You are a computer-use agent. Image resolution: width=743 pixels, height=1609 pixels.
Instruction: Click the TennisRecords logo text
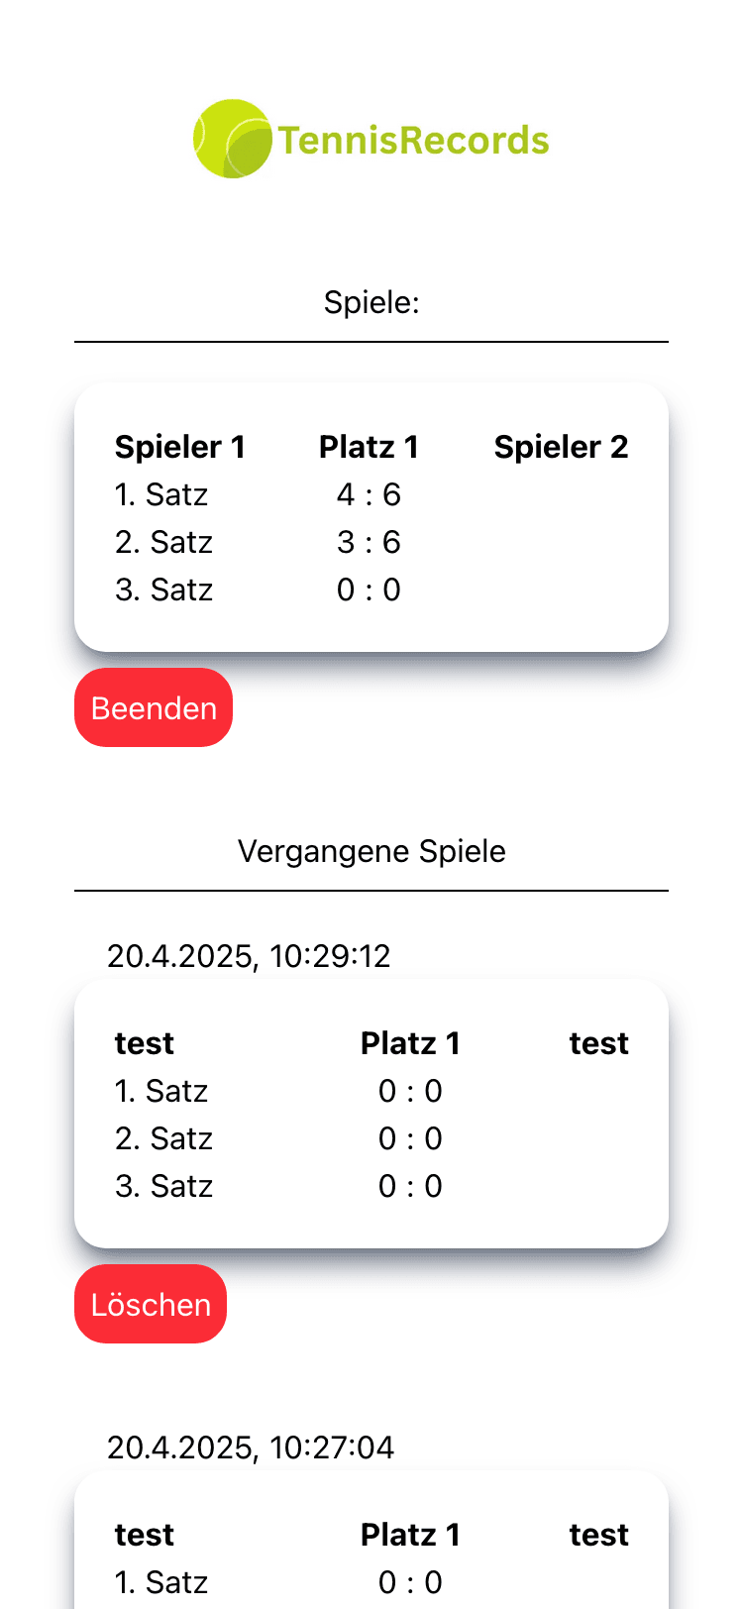(x=413, y=141)
